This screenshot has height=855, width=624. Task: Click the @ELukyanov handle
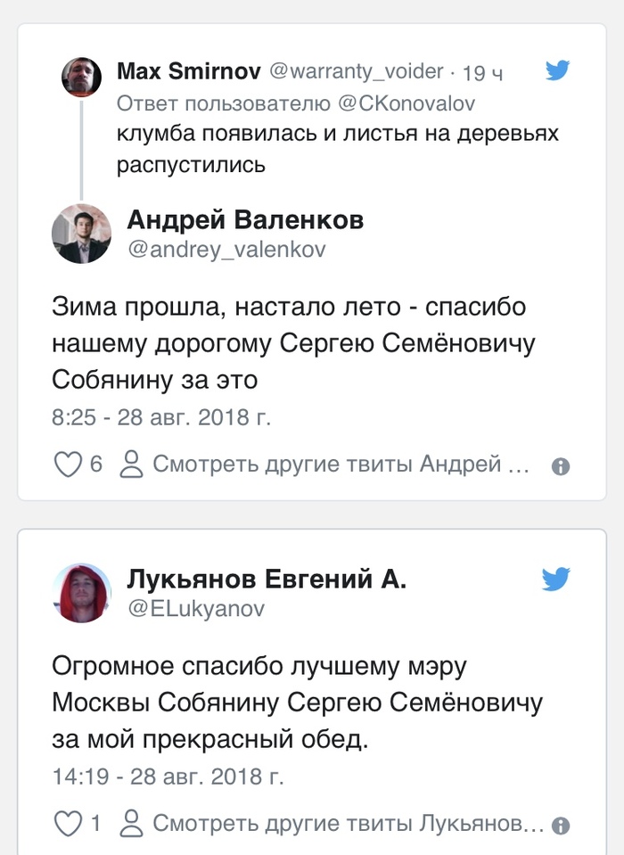click(196, 609)
